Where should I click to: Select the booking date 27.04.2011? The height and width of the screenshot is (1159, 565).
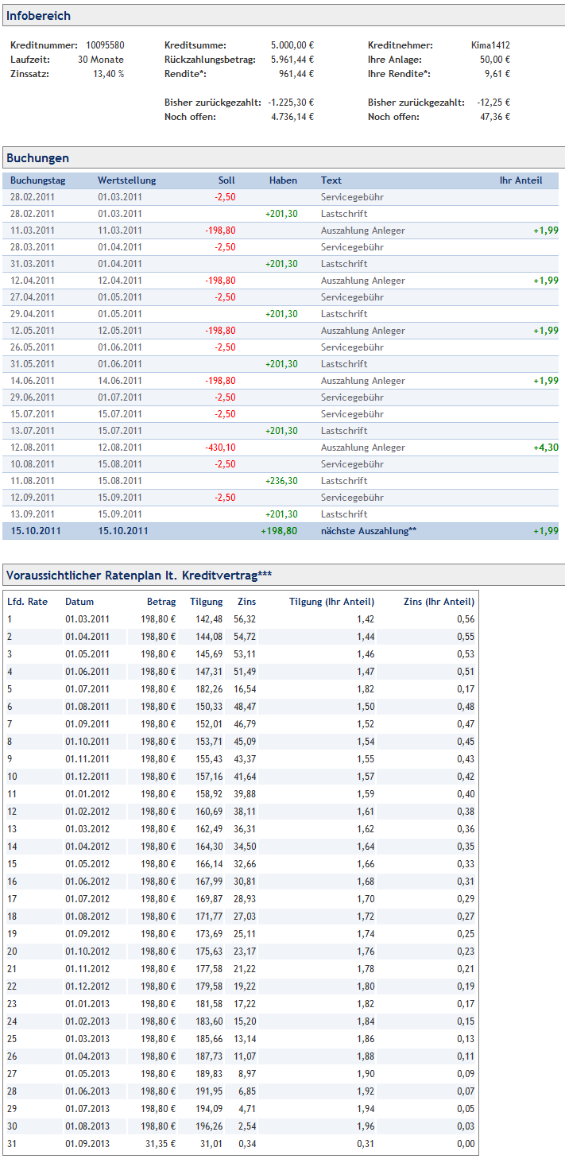click(33, 297)
